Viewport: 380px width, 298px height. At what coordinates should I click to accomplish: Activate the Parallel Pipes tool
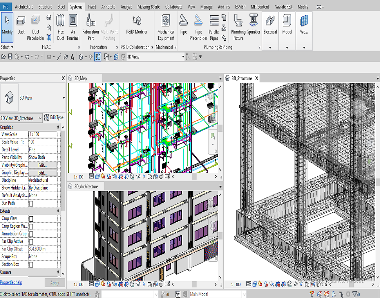pos(214,28)
